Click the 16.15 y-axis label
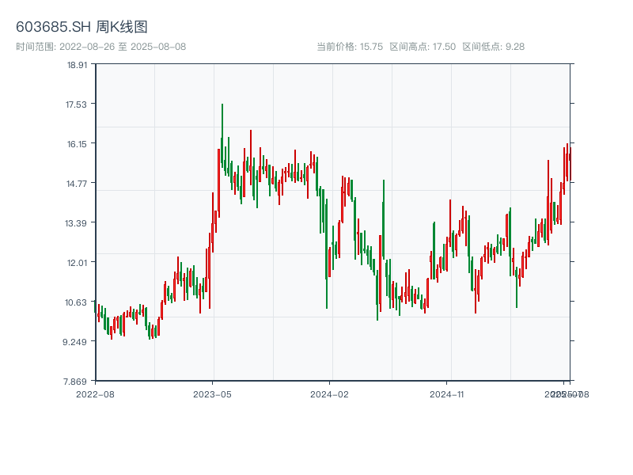The height and width of the screenshot is (475, 633). point(77,144)
